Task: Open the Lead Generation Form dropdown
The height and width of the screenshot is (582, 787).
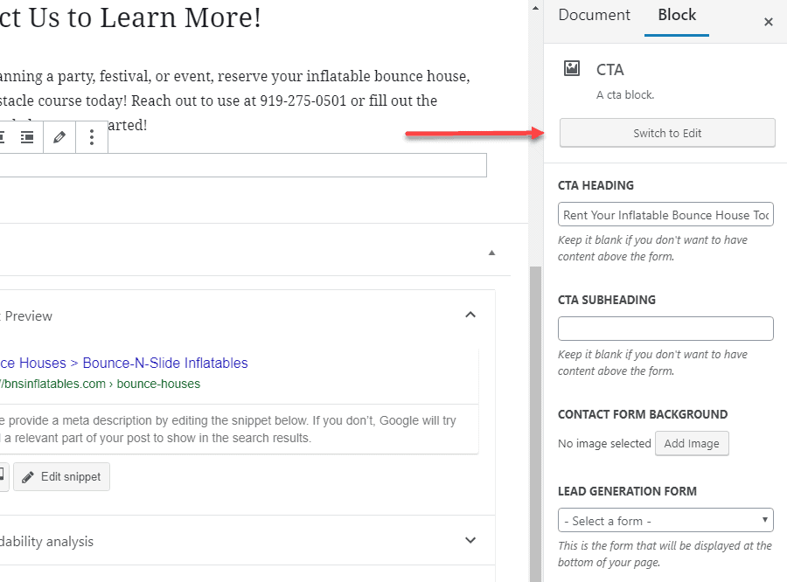Action: pyautogui.click(x=665, y=521)
